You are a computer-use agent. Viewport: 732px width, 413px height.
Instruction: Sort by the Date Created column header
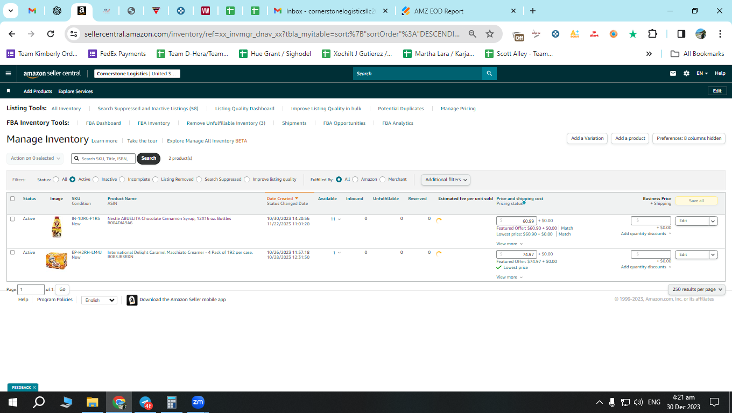point(280,198)
